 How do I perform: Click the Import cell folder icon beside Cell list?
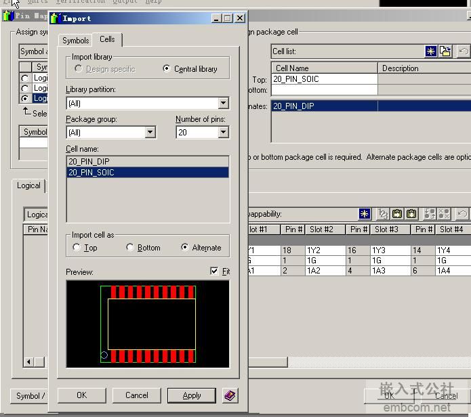pyautogui.click(x=445, y=51)
